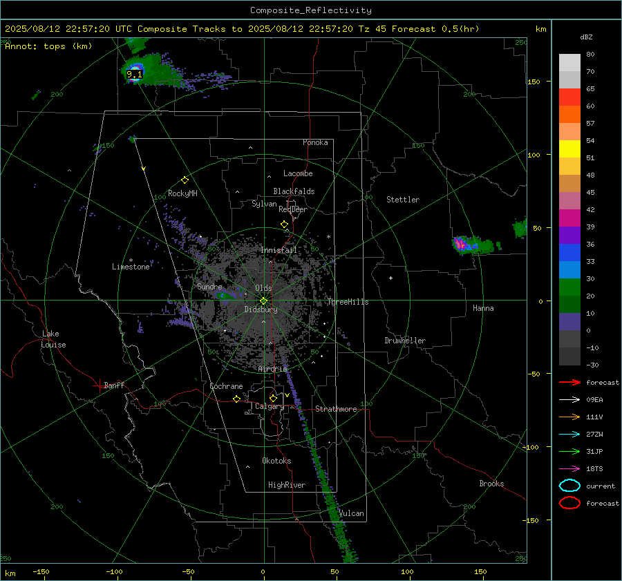Click the red cross marker at Banff
This screenshot has width=622, height=581.
tap(99, 385)
